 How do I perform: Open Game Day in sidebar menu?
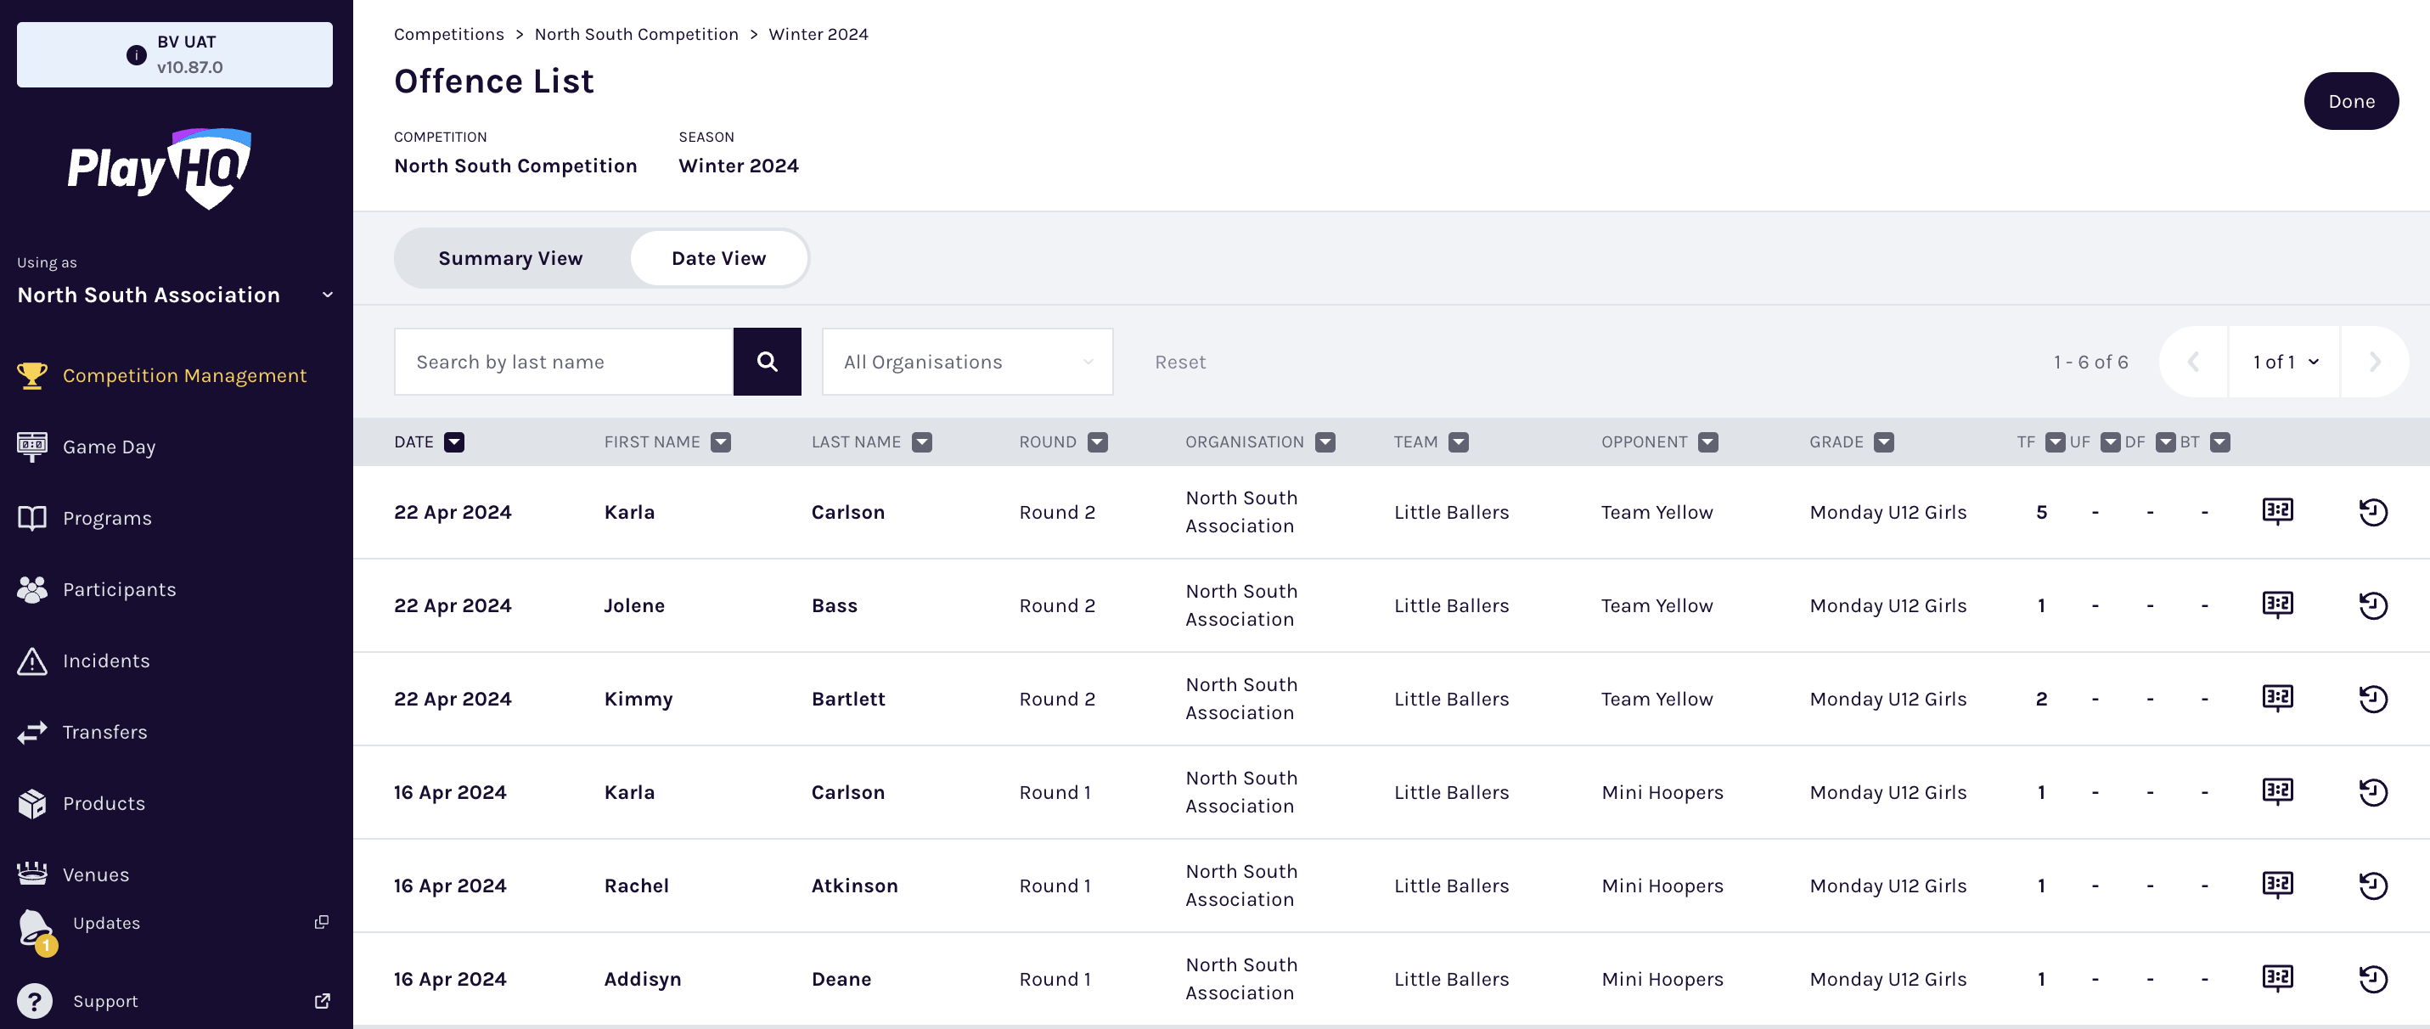point(109,446)
